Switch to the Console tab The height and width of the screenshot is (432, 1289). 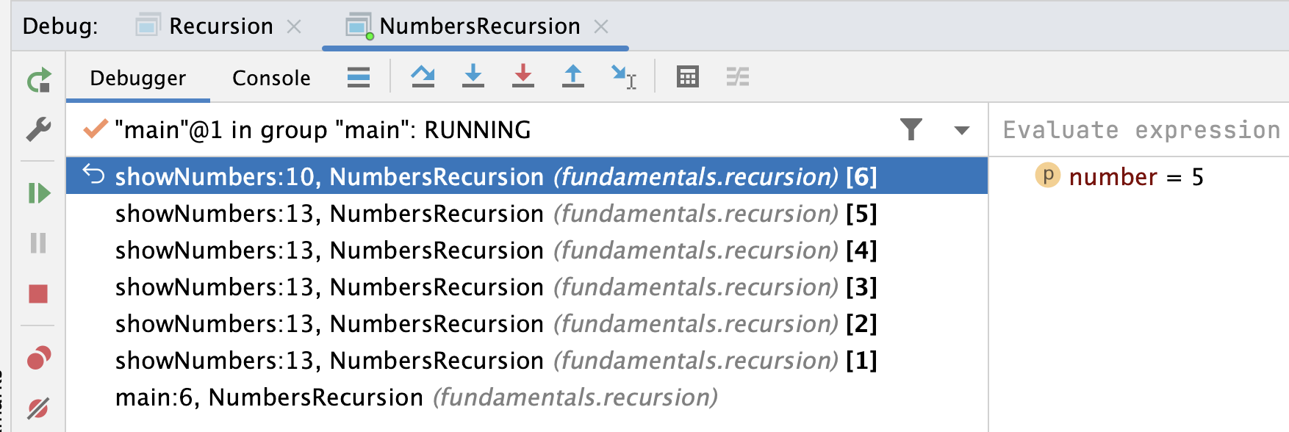[x=271, y=78]
